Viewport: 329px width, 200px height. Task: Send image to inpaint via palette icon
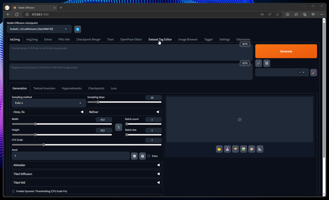252,149
